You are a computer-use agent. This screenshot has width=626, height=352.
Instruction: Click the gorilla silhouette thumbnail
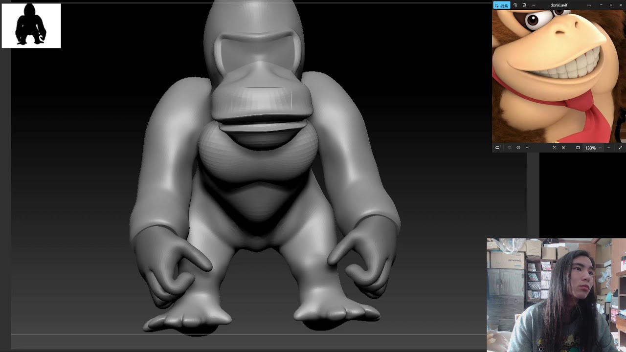coord(31,25)
